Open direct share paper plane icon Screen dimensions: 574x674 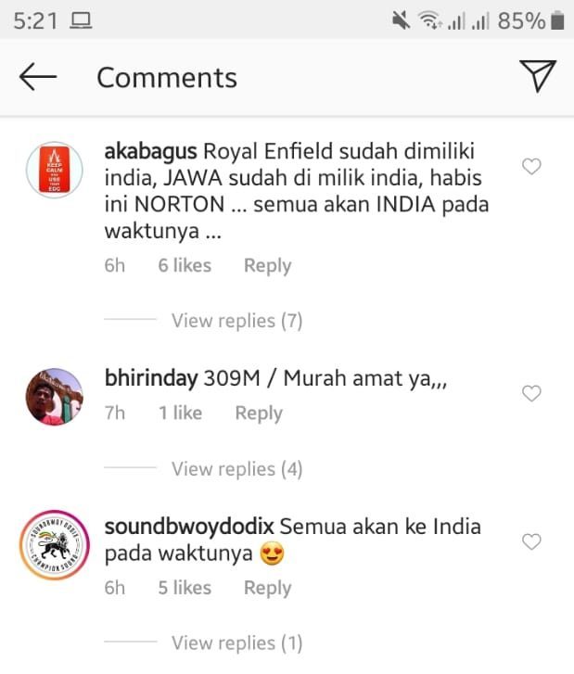pos(538,77)
